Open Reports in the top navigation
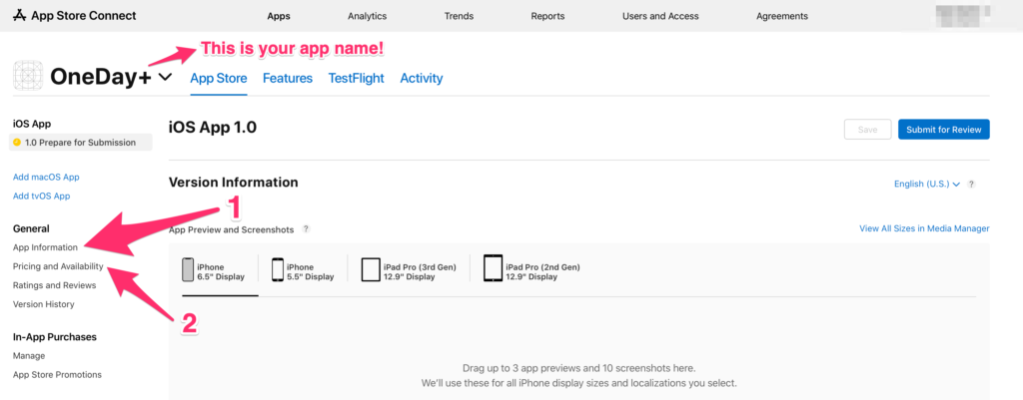Viewport: 1023px width, 400px height. 548,16
